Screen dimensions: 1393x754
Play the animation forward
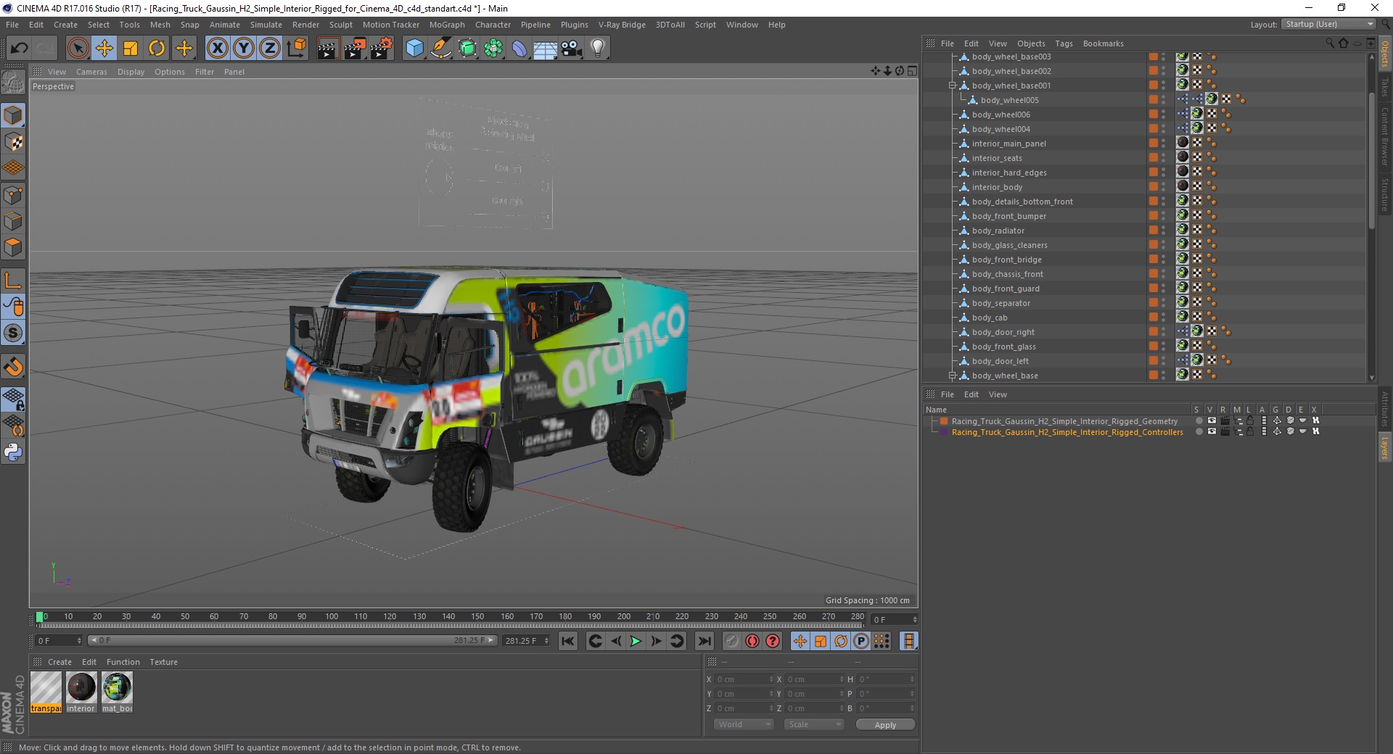(636, 641)
